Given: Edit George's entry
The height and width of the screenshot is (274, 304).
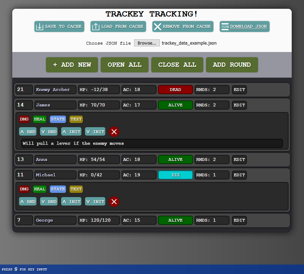Looking at the screenshot, I should click(x=239, y=220).
